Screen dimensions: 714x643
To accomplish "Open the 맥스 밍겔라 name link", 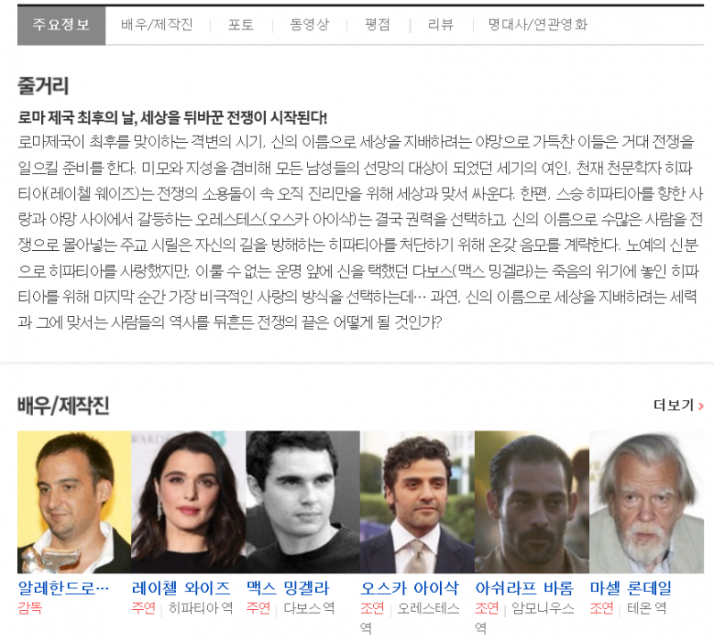I will pos(287,588).
